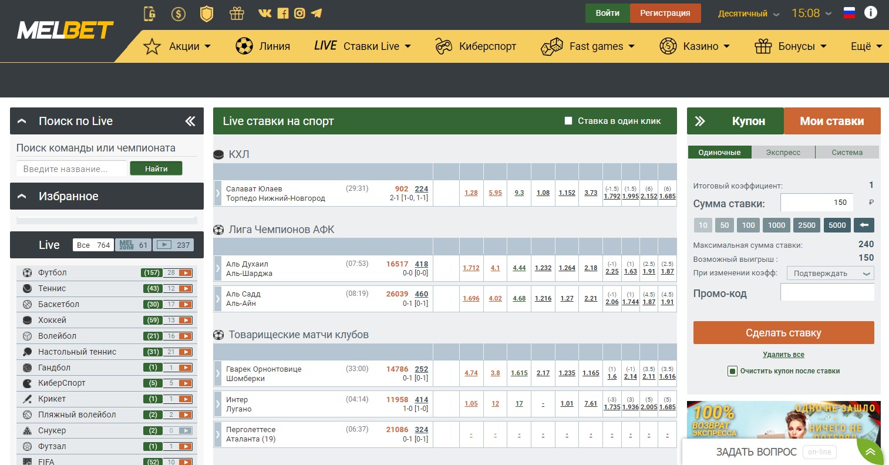Click the MELBET logo
This screenshot has width=889, height=465.
click(65, 31)
